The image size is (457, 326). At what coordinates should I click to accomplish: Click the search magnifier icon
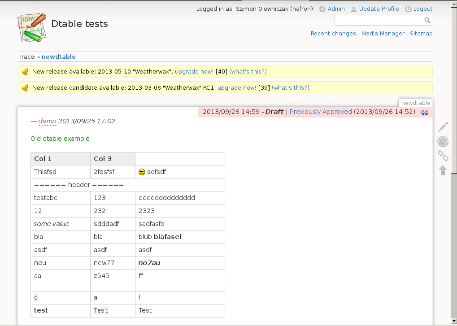[x=427, y=20]
